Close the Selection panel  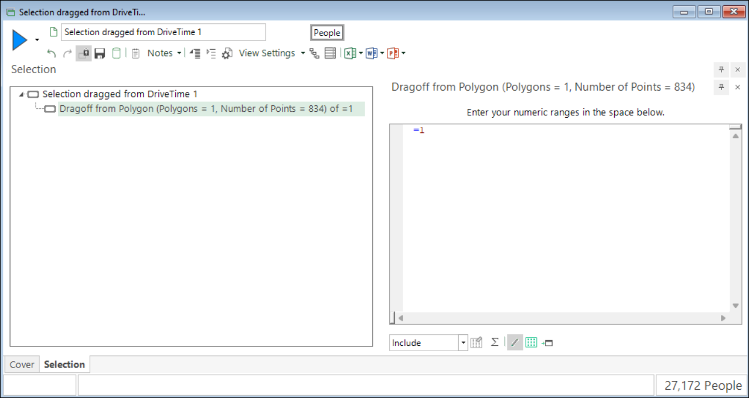737,70
